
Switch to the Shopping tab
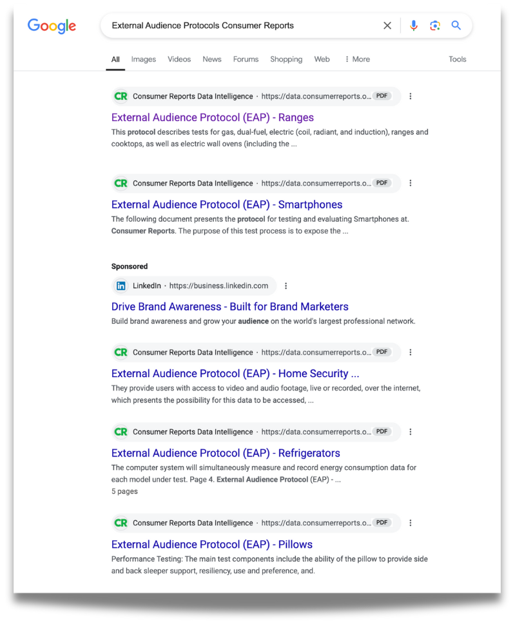(286, 59)
